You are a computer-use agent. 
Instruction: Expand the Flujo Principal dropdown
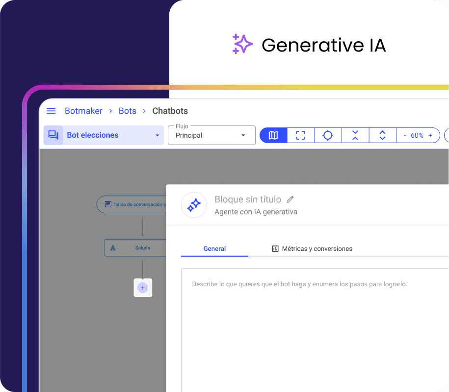pos(211,135)
